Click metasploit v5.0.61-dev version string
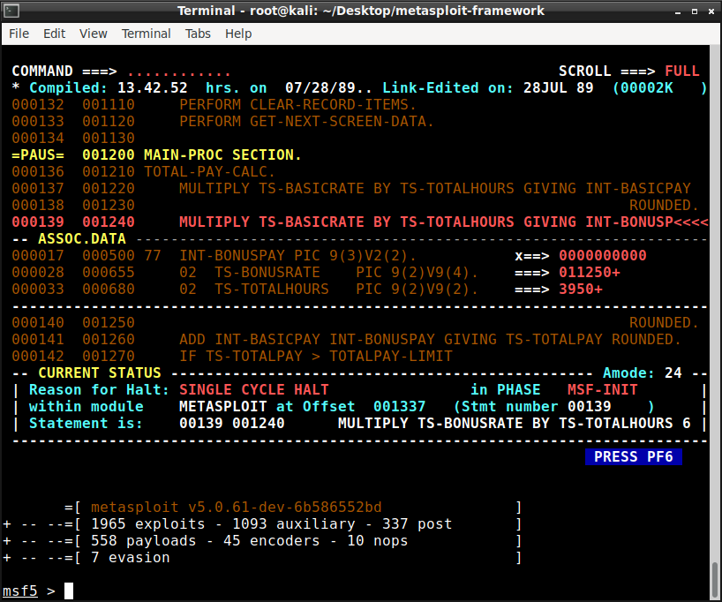This screenshot has width=722, height=602. click(237, 508)
